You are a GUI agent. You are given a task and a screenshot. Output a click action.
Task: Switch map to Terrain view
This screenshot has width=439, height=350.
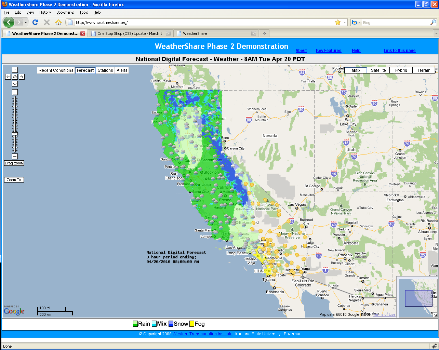click(424, 70)
